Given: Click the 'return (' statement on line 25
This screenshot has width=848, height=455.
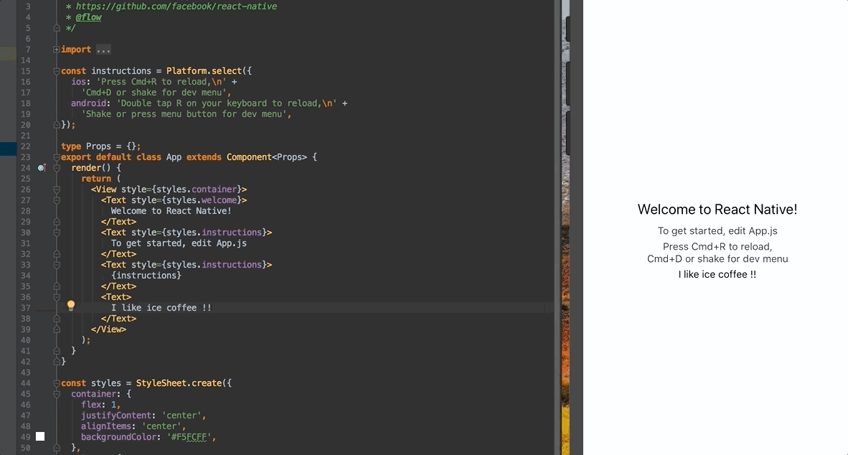Looking at the screenshot, I should (x=100, y=179).
